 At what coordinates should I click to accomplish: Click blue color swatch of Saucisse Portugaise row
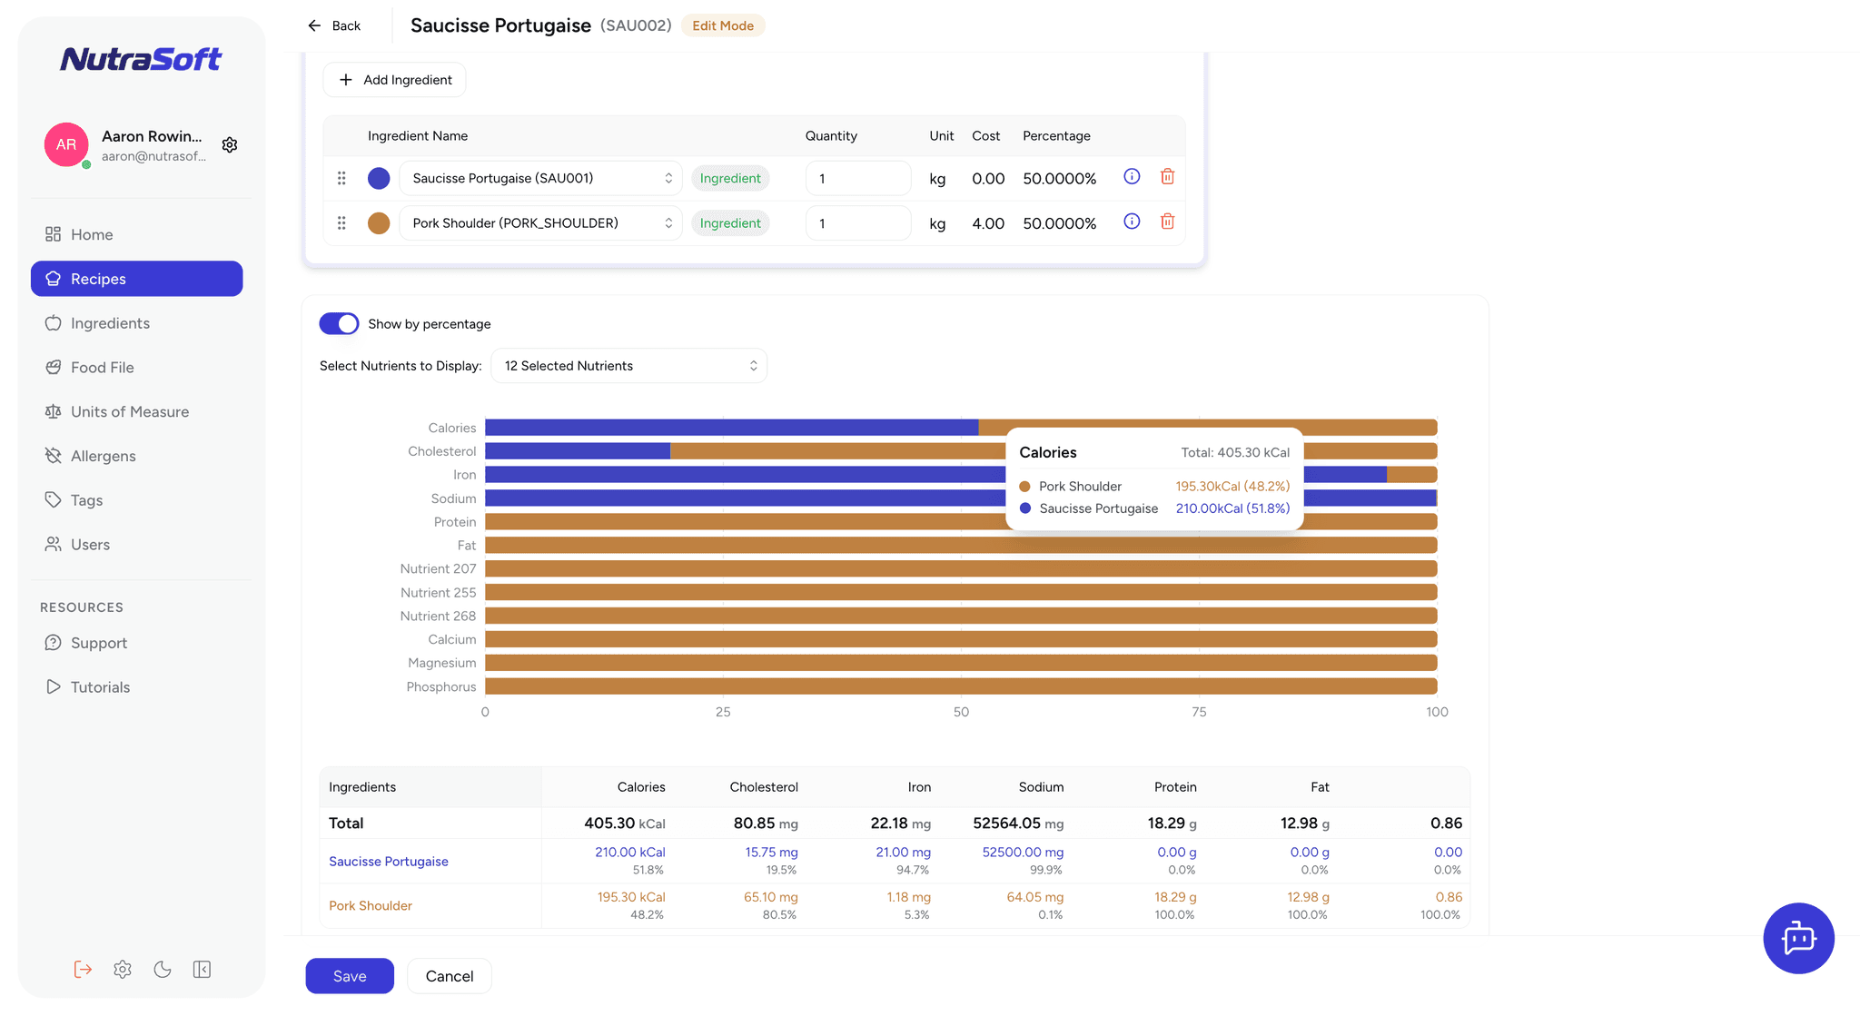coord(379,178)
